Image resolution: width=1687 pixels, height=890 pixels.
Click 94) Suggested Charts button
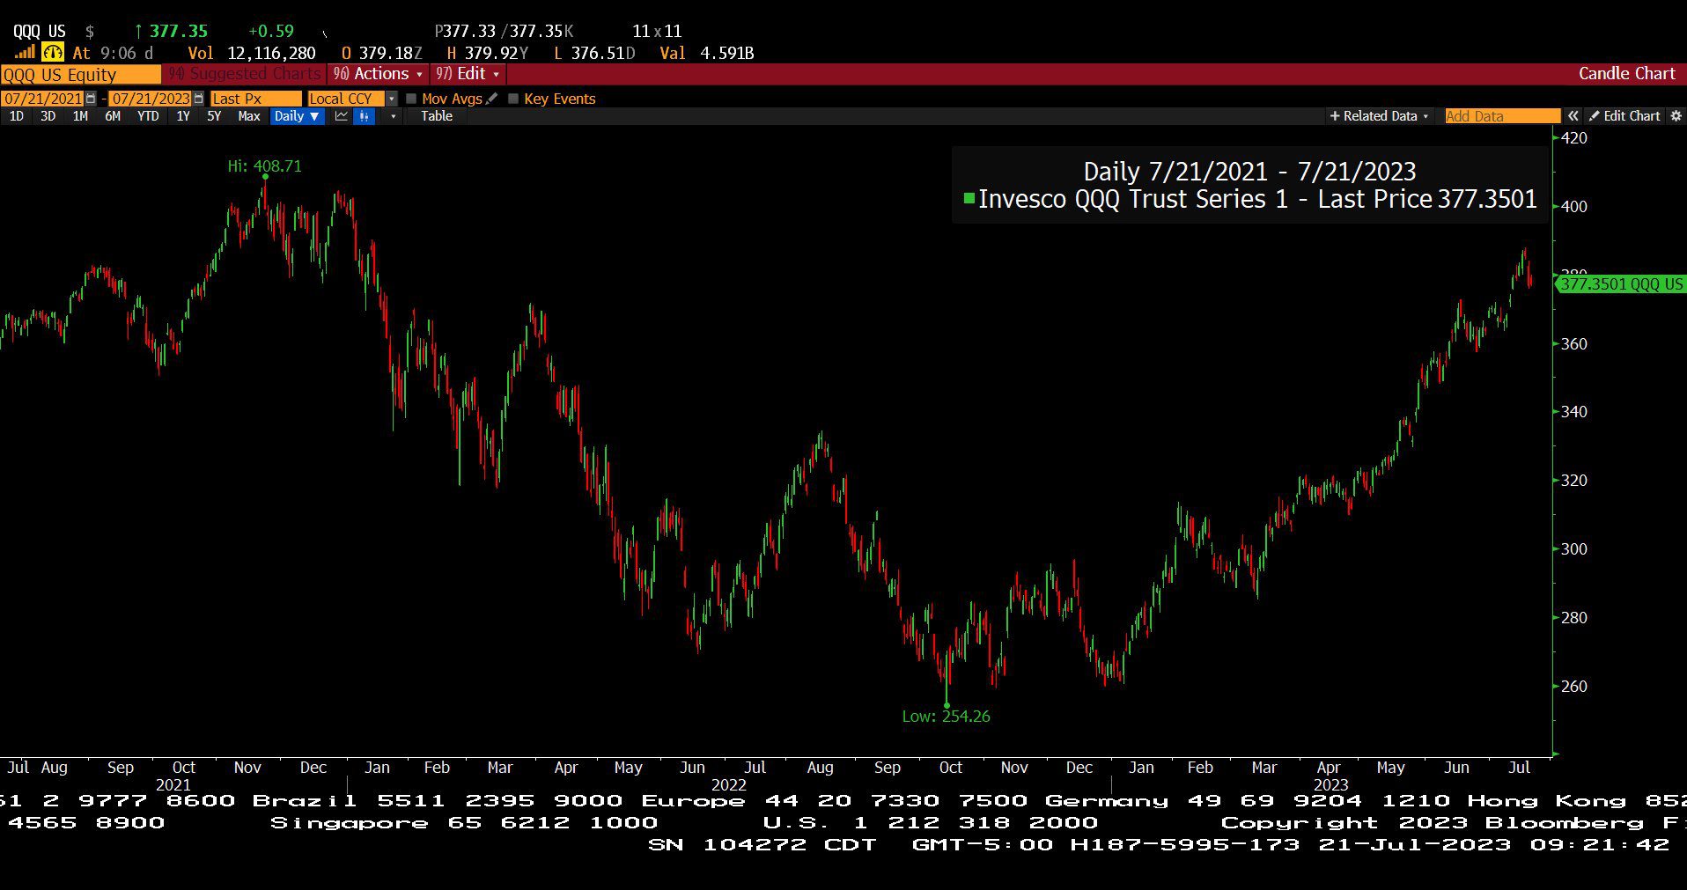pyautogui.click(x=244, y=74)
